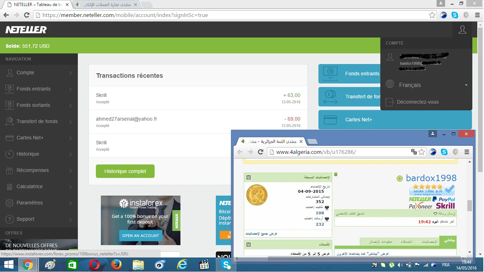Screen dimensions: 484x272
Task: Open the Chrome menu in the 4algeria window
Action: 467,152
